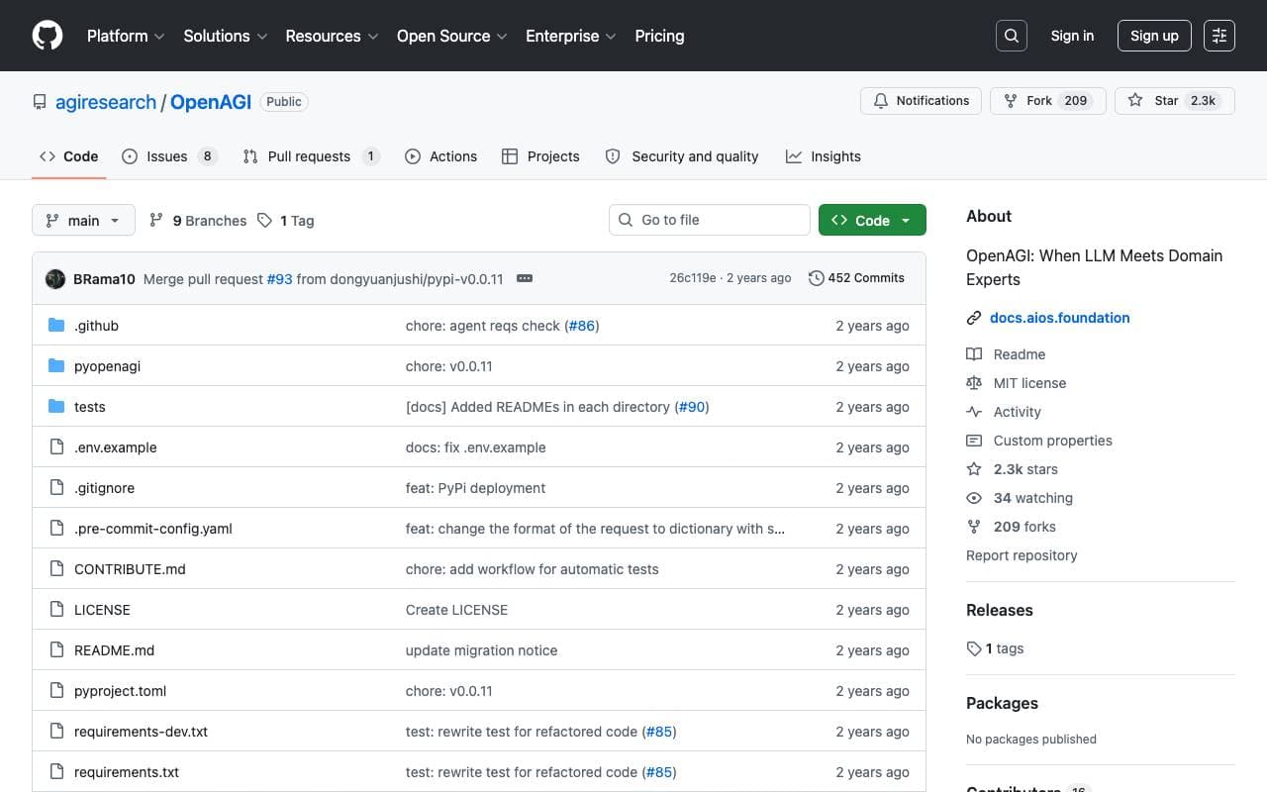Select the Code tab
Image resolution: width=1267 pixels, height=792 pixels.
click(69, 156)
